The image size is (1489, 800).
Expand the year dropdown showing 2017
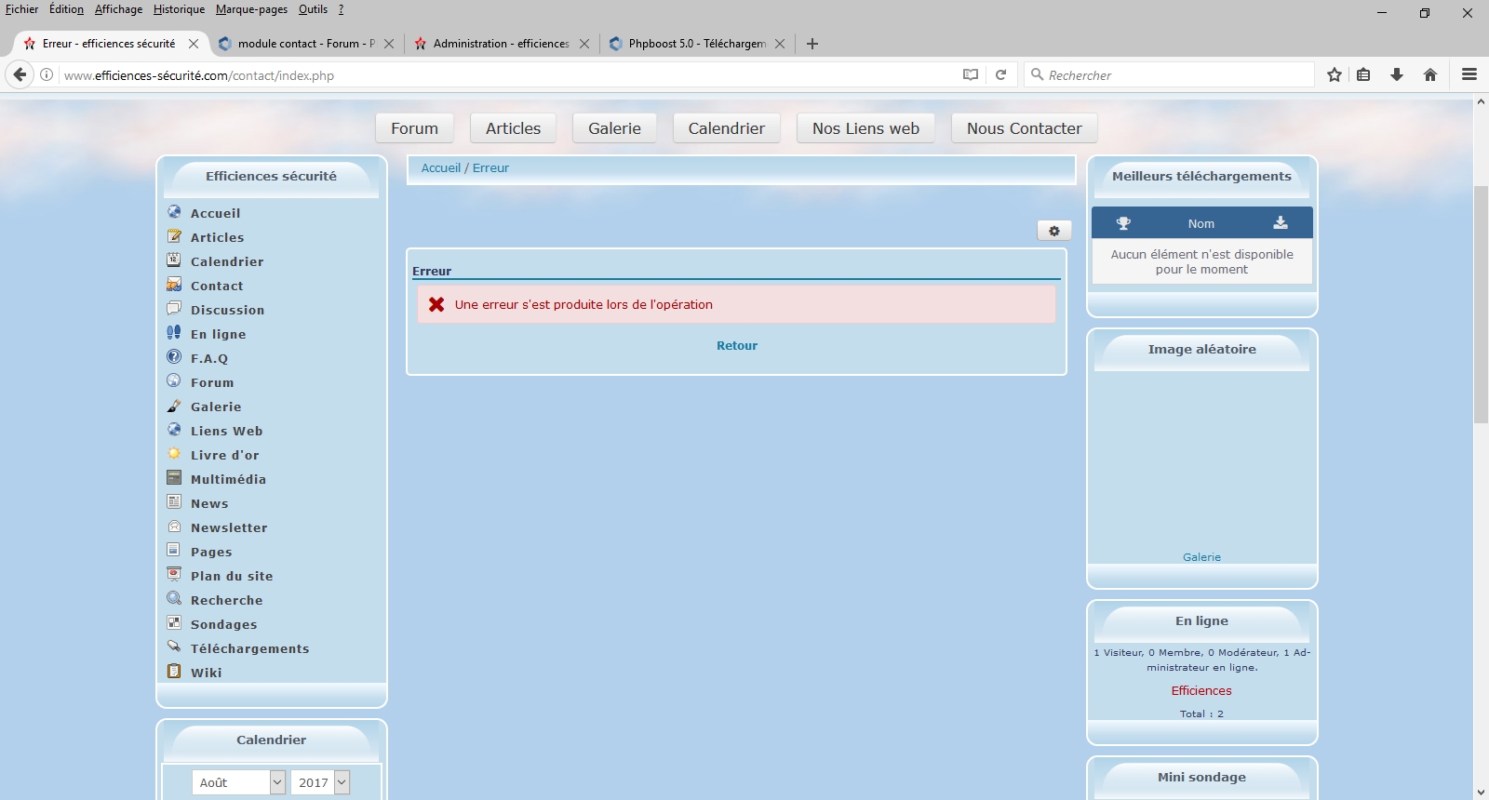coord(319,782)
